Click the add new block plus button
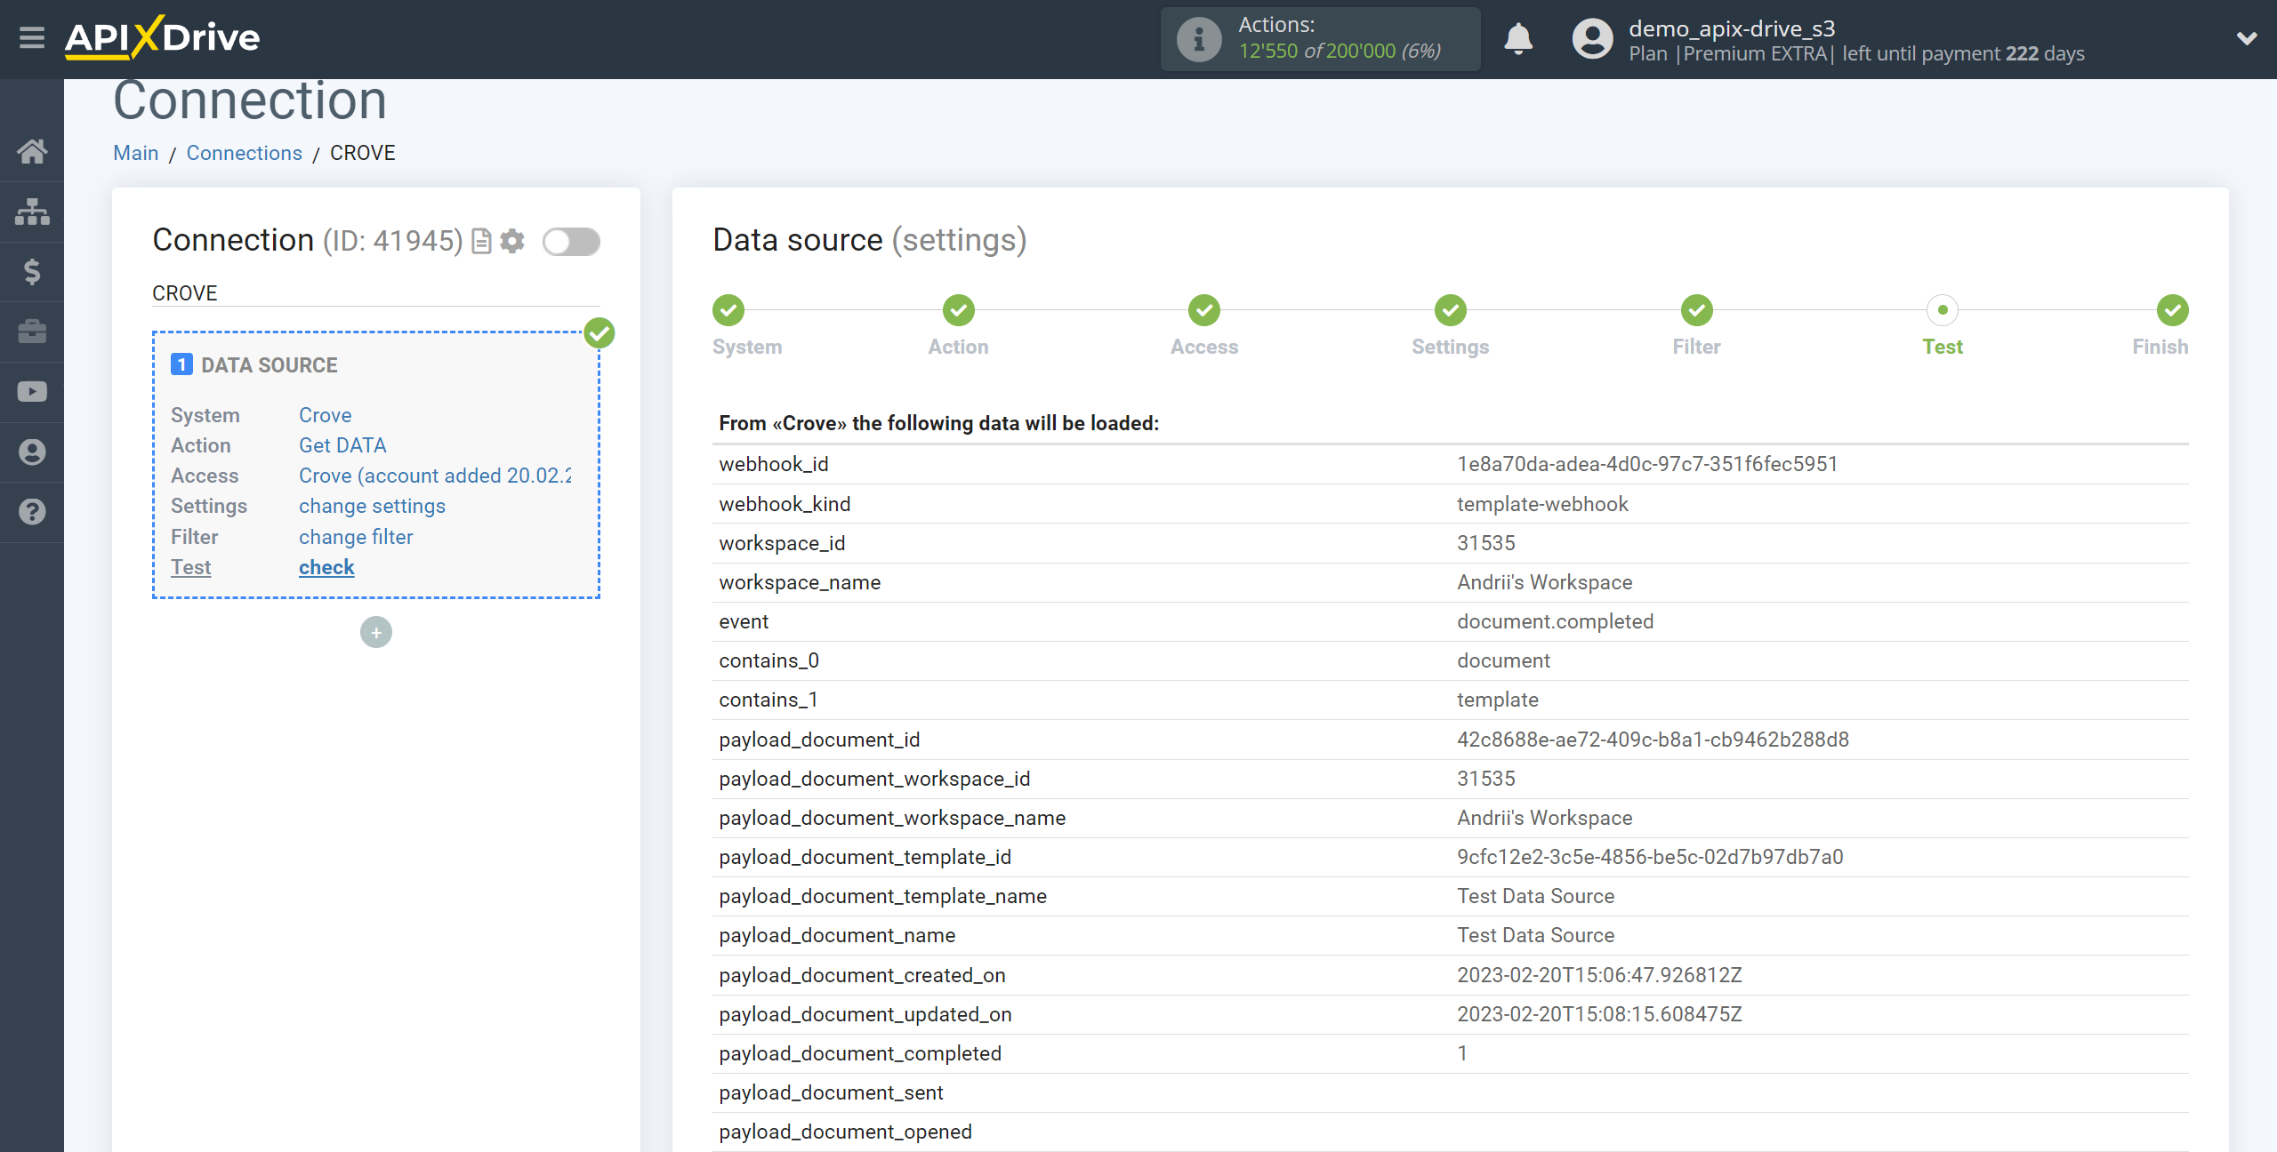 (x=374, y=632)
